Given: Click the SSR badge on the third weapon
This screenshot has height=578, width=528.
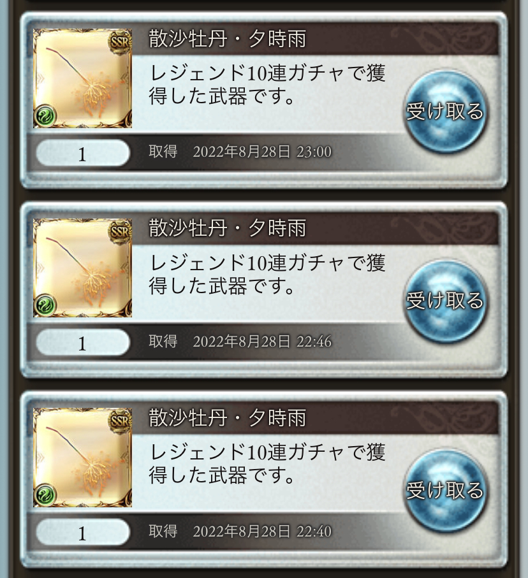Looking at the screenshot, I should [x=121, y=421].
